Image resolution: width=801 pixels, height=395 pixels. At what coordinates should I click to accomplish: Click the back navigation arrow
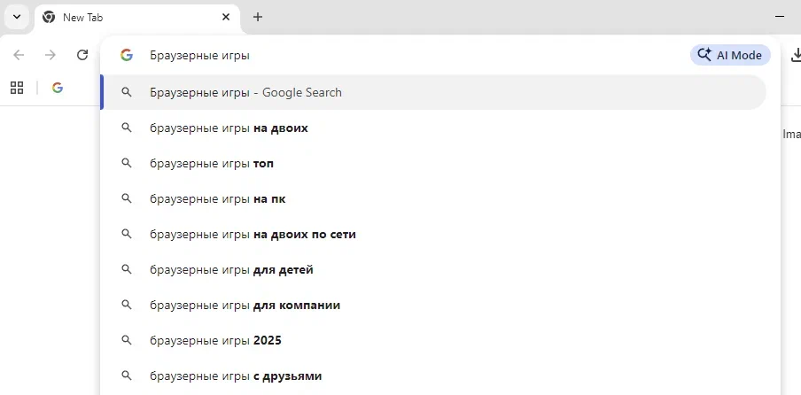pos(19,55)
